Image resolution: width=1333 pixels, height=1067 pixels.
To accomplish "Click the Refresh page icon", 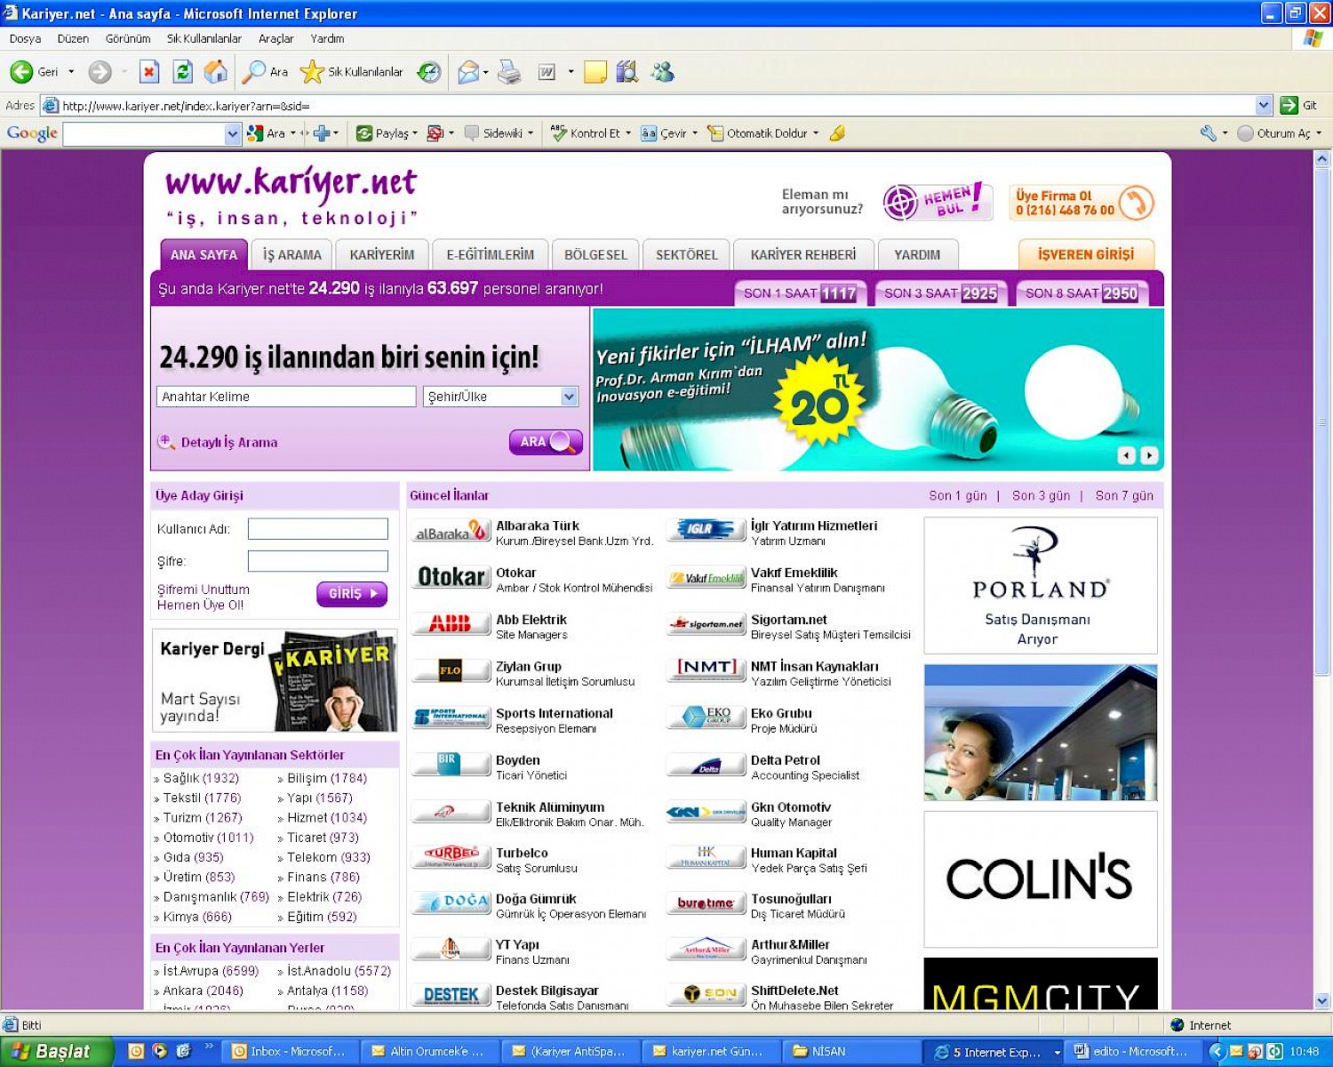I will 182,72.
